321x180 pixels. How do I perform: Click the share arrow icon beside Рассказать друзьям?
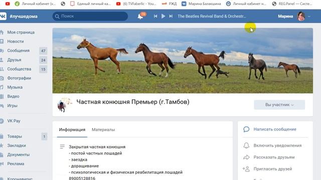pos(246,157)
